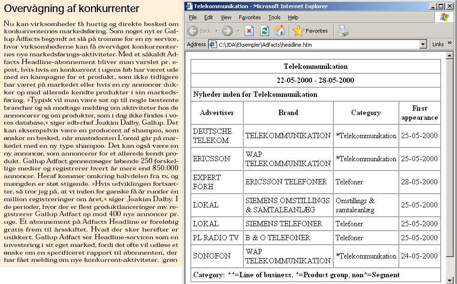This screenshot has width=457, height=284.
Task: Click the vertical scrollbar thumb
Action: tap(449, 157)
